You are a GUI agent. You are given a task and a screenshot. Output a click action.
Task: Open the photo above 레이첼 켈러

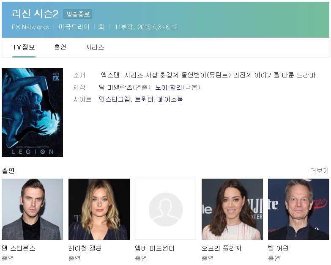[99, 209]
